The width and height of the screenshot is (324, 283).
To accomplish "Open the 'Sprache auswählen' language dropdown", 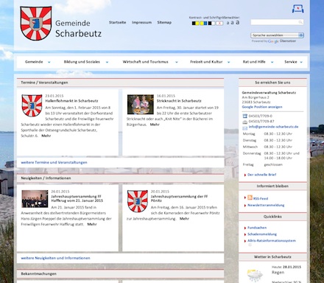I will pyautogui.click(x=277, y=35).
